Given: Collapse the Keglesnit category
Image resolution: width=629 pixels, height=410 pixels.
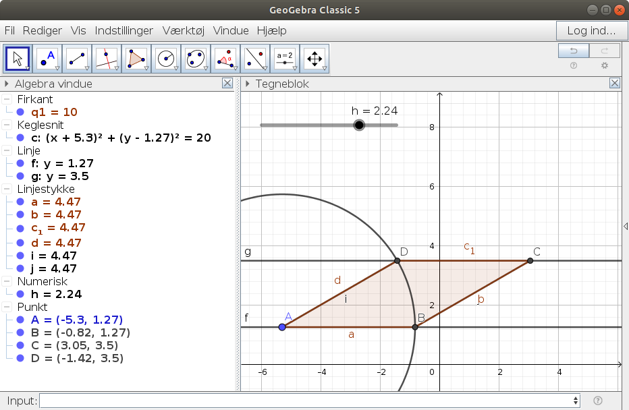Looking at the screenshot, I should click(x=7, y=125).
